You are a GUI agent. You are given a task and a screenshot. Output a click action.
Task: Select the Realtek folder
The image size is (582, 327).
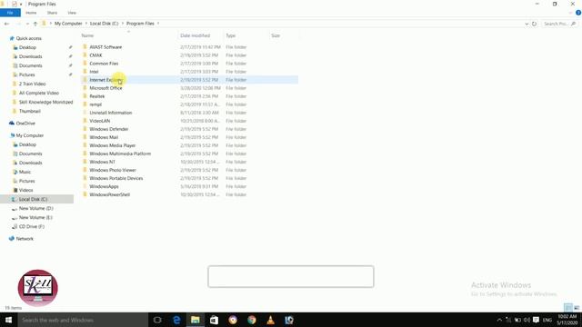(97, 96)
